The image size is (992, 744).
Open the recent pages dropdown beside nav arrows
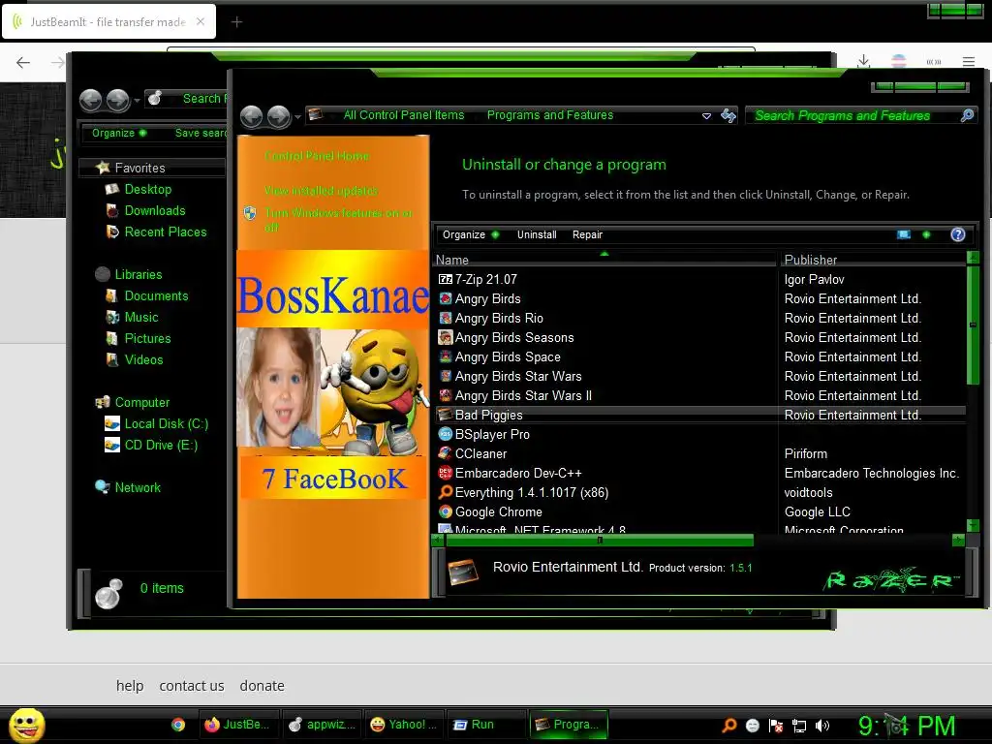pyautogui.click(x=297, y=117)
